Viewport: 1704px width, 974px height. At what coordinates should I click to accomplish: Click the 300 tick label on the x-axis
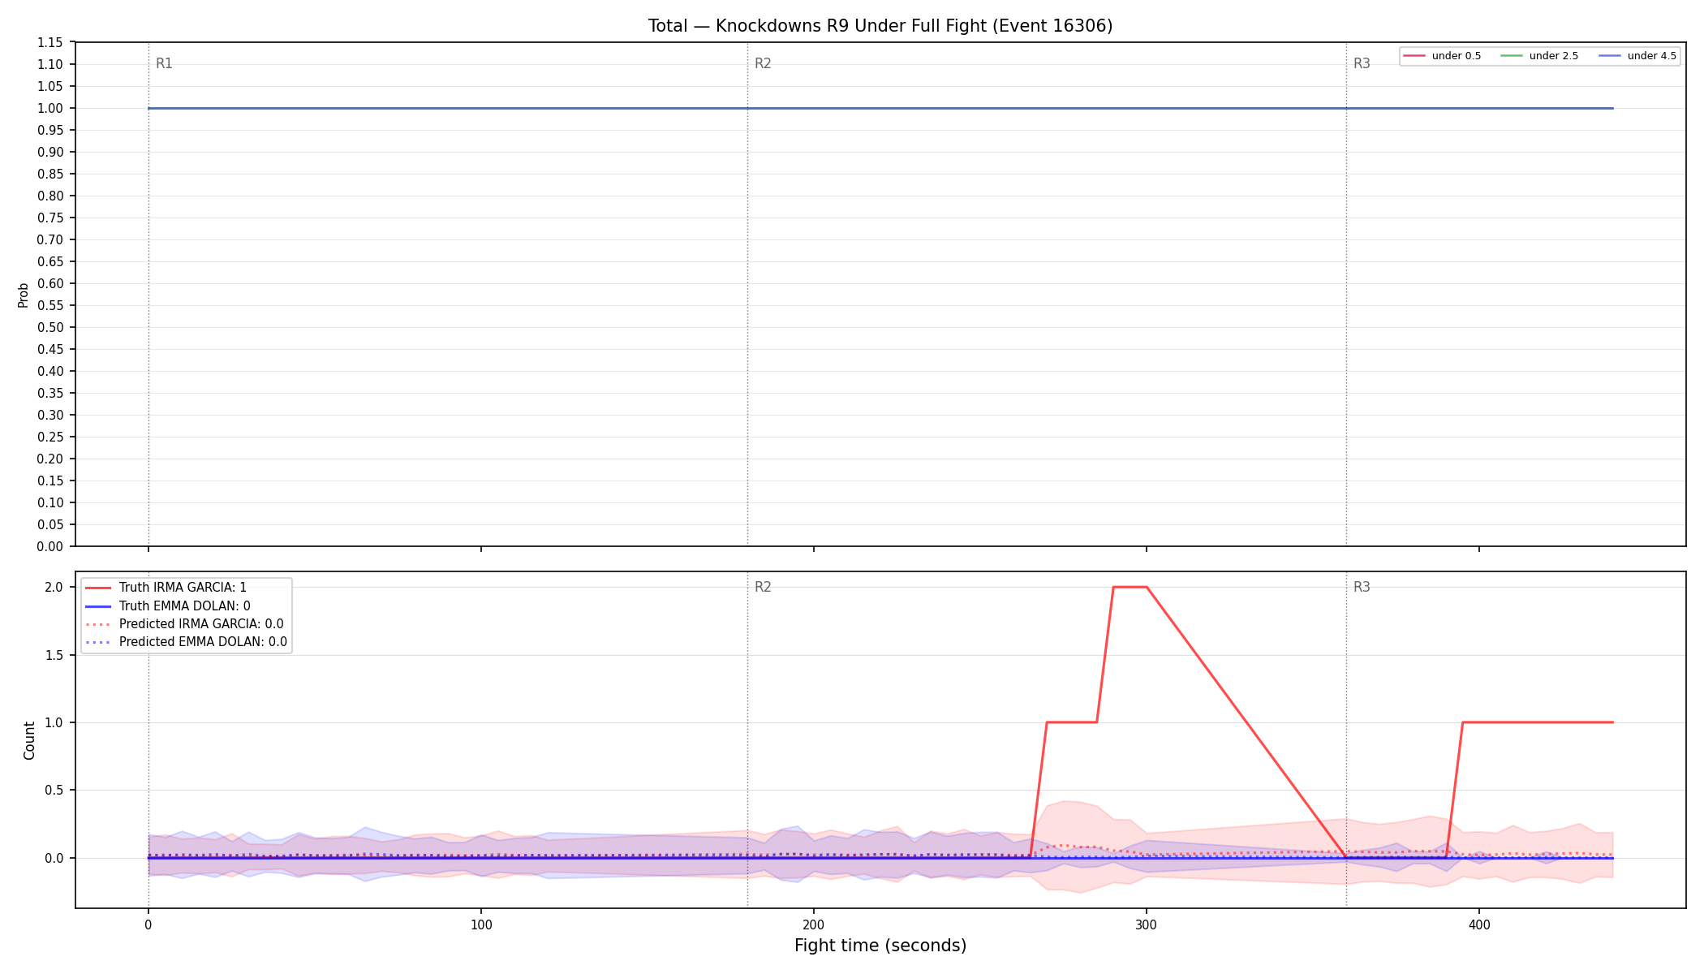pyautogui.click(x=1146, y=924)
